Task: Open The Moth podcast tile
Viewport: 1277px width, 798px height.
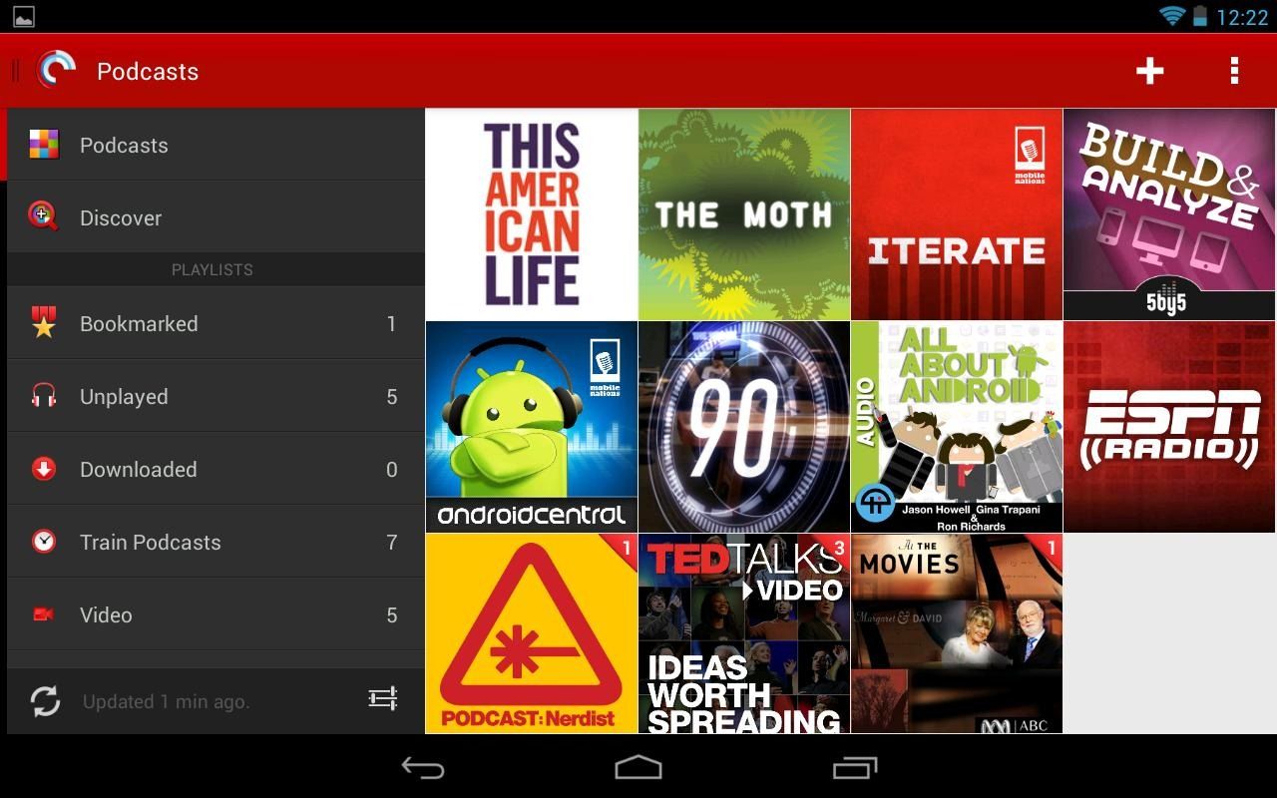Action: (x=744, y=212)
